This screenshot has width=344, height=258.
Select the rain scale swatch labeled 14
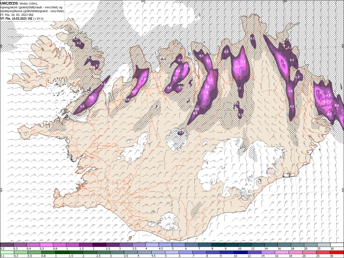(268, 252)
